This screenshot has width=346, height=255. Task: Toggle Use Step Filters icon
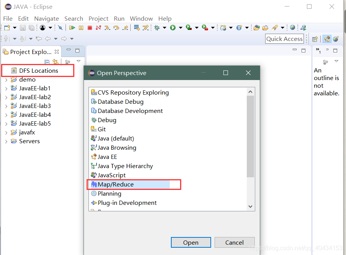(146, 28)
